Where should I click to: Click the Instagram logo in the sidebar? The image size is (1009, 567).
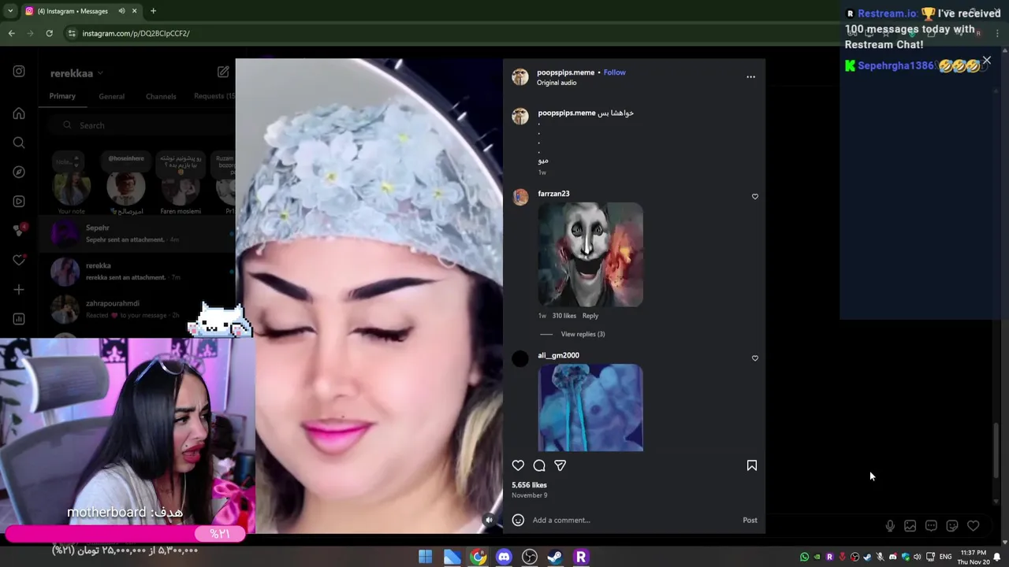[19, 71]
